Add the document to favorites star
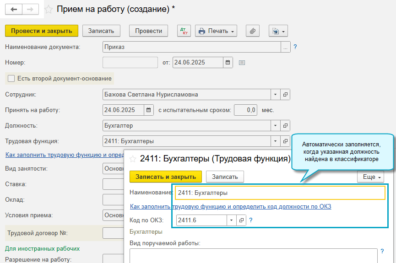This screenshot has width=396, height=263. [49, 9]
